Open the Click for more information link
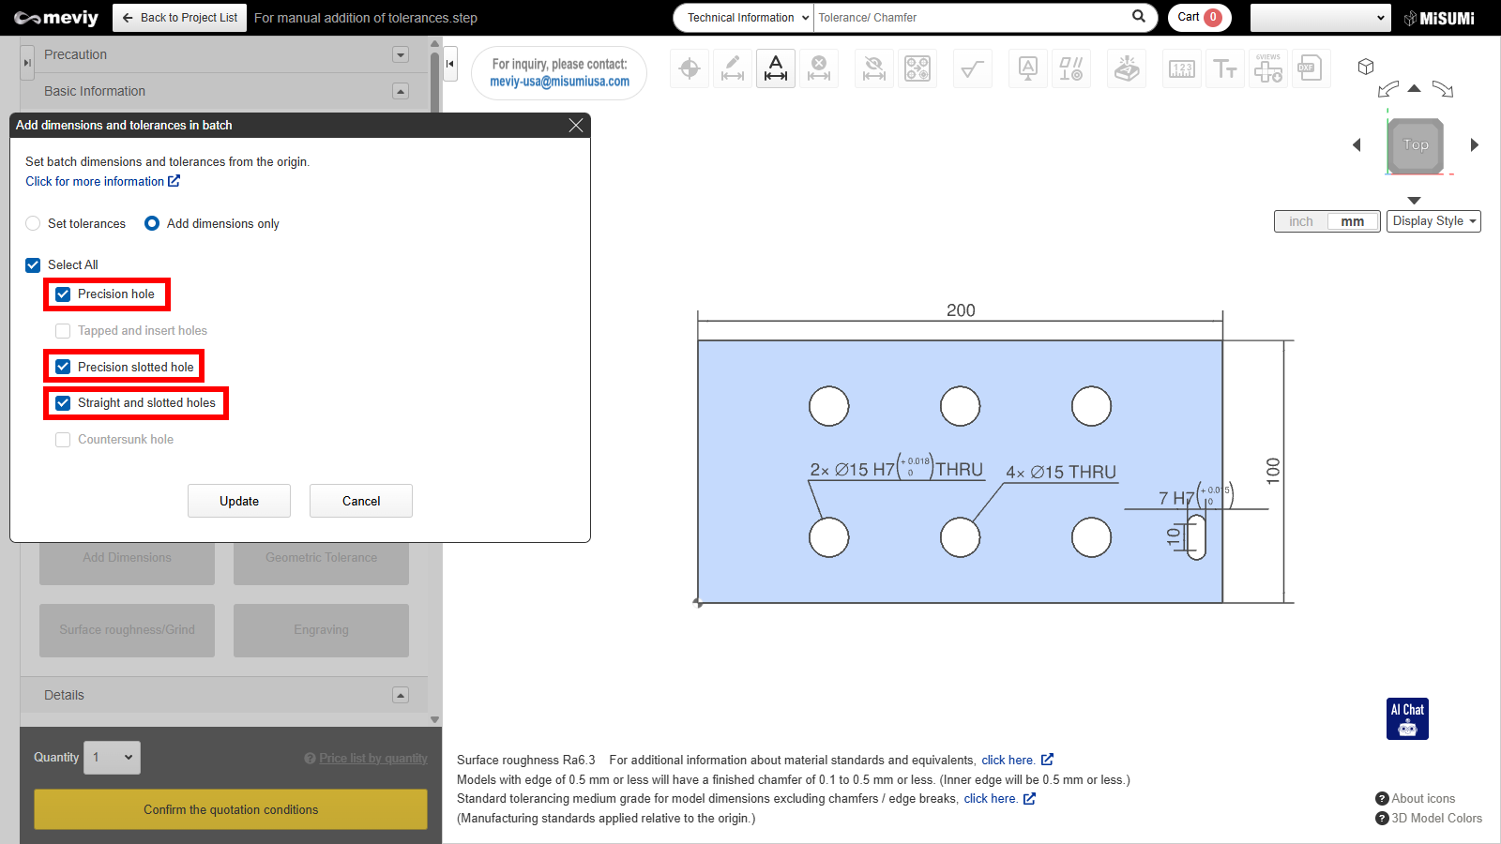This screenshot has height=844, width=1501. pos(102,181)
